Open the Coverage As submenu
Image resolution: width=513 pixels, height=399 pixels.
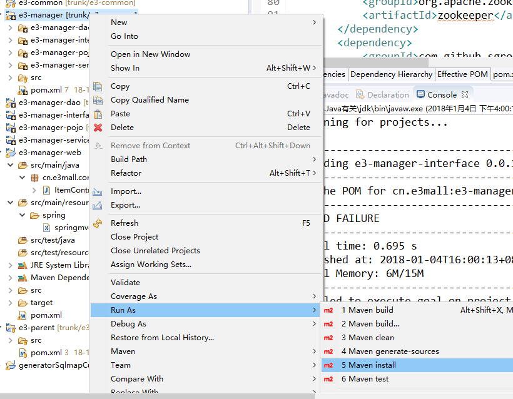tap(206, 296)
